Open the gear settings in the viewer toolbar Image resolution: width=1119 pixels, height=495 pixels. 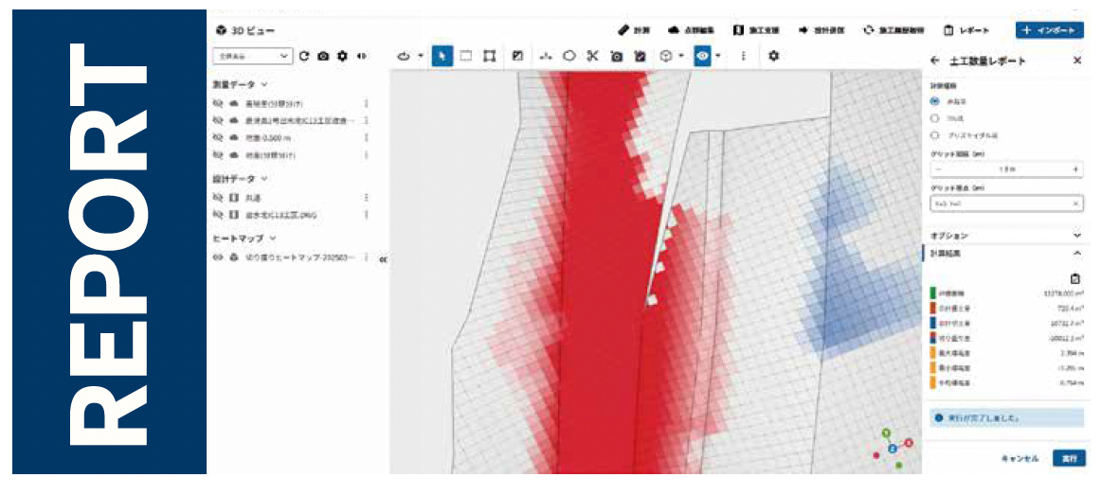point(773,56)
